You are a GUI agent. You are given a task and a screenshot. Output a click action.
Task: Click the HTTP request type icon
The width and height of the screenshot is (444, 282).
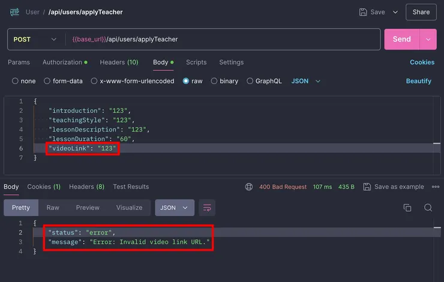pos(14,12)
